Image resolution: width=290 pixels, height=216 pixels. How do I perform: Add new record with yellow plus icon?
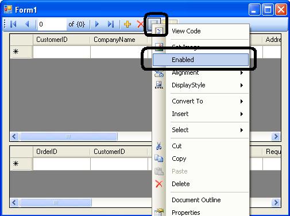(x=127, y=24)
